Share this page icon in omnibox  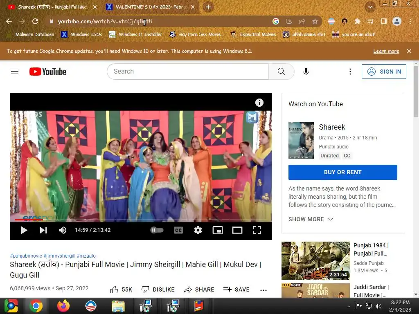(x=302, y=21)
